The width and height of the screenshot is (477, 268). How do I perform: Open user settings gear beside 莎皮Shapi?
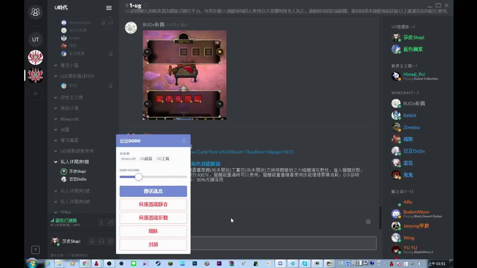click(111, 241)
